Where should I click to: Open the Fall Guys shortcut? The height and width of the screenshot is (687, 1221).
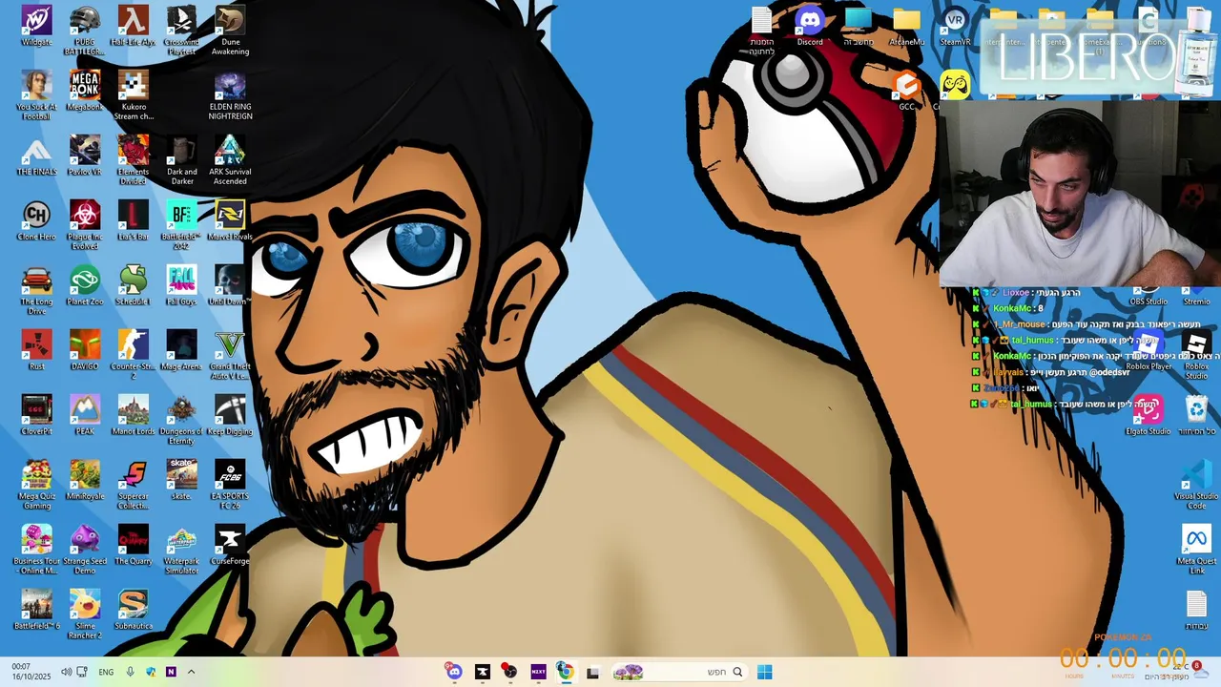181,285
